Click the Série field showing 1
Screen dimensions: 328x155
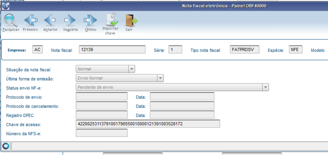pos(175,50)
